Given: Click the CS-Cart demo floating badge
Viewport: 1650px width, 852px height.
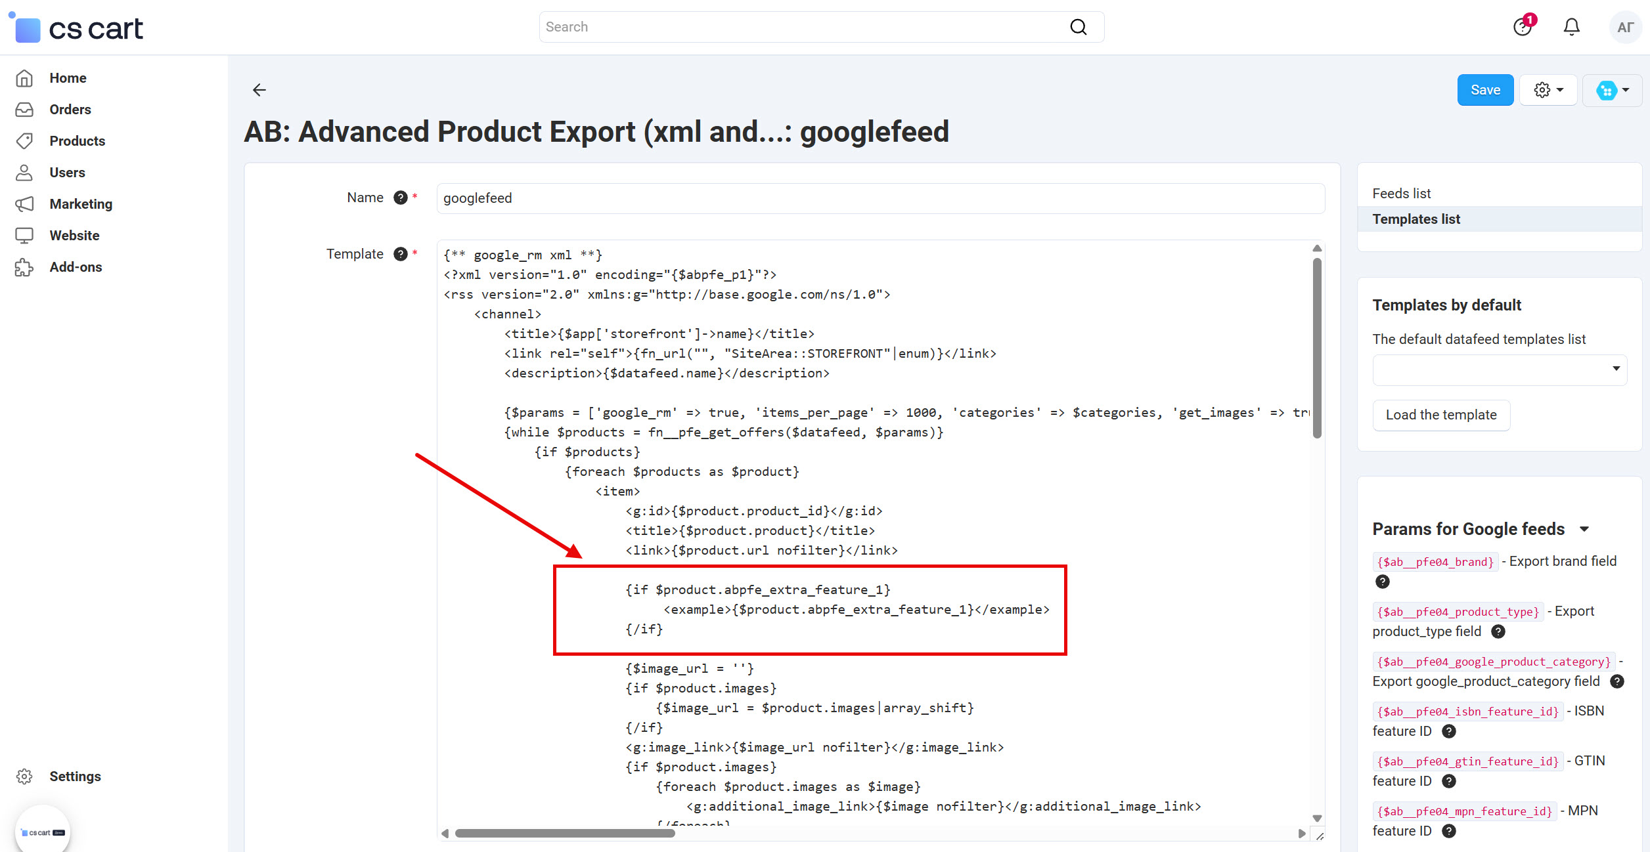Looking at the screenshot, I should click(43, 832).
